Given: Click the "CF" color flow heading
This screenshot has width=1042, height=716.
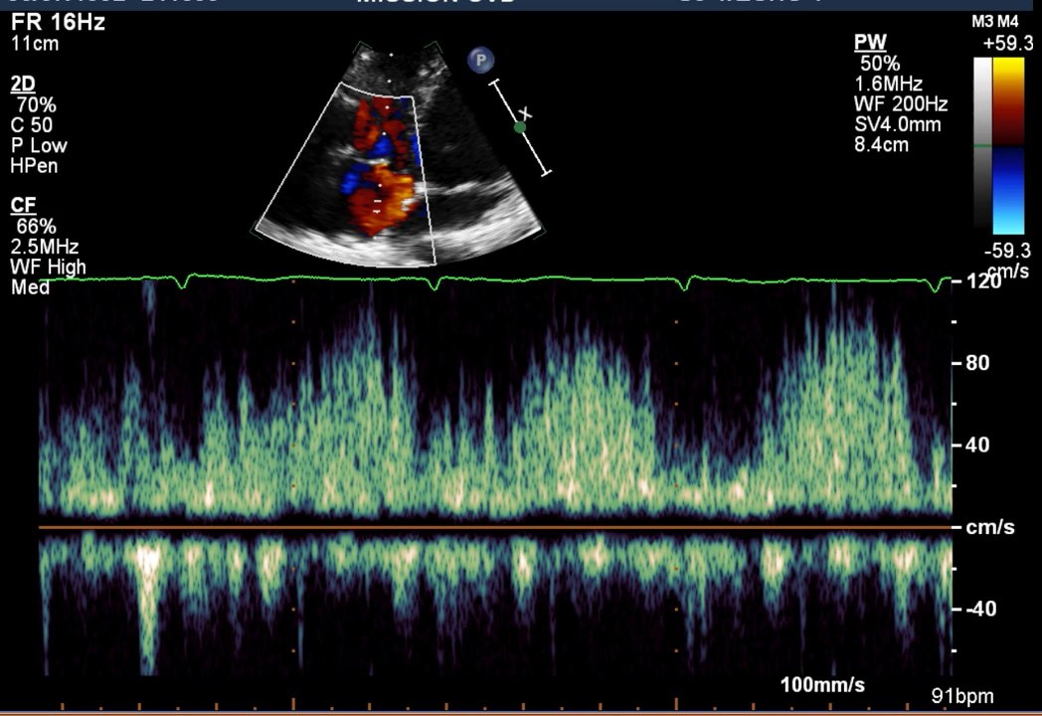Looking at the screenshot, I should (x=23, y=206).
